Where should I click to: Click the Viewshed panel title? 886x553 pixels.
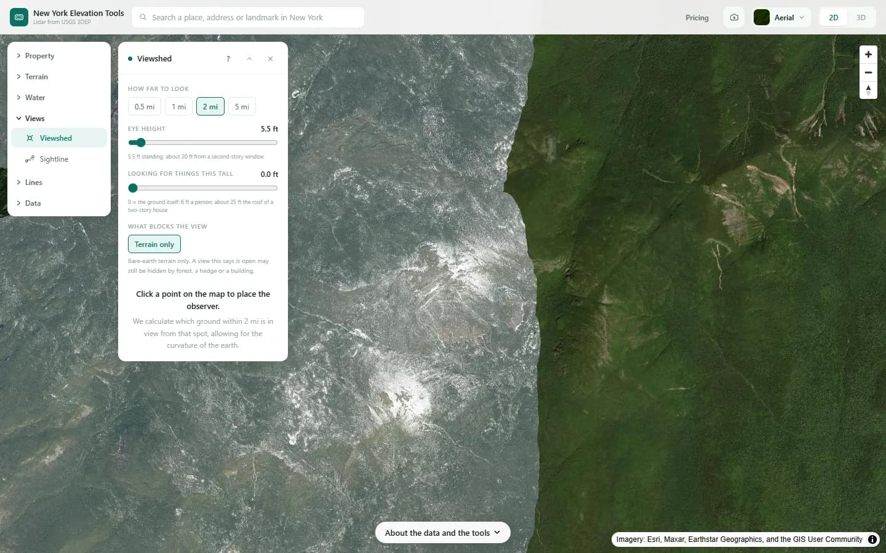tap(154, 59)
